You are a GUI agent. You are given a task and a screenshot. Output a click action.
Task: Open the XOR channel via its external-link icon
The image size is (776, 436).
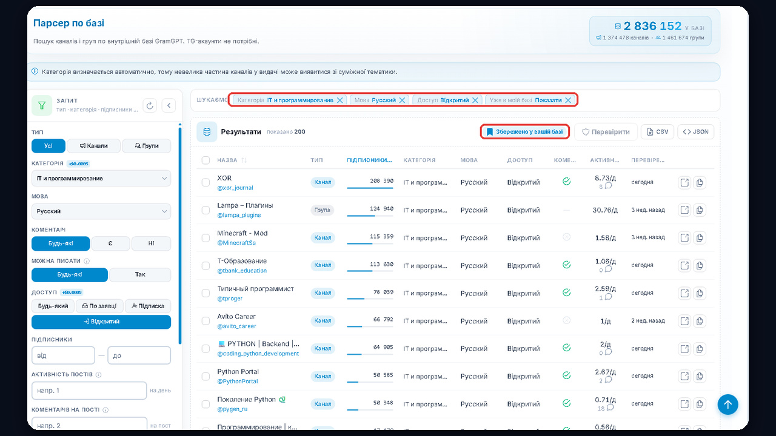[684, 182]
